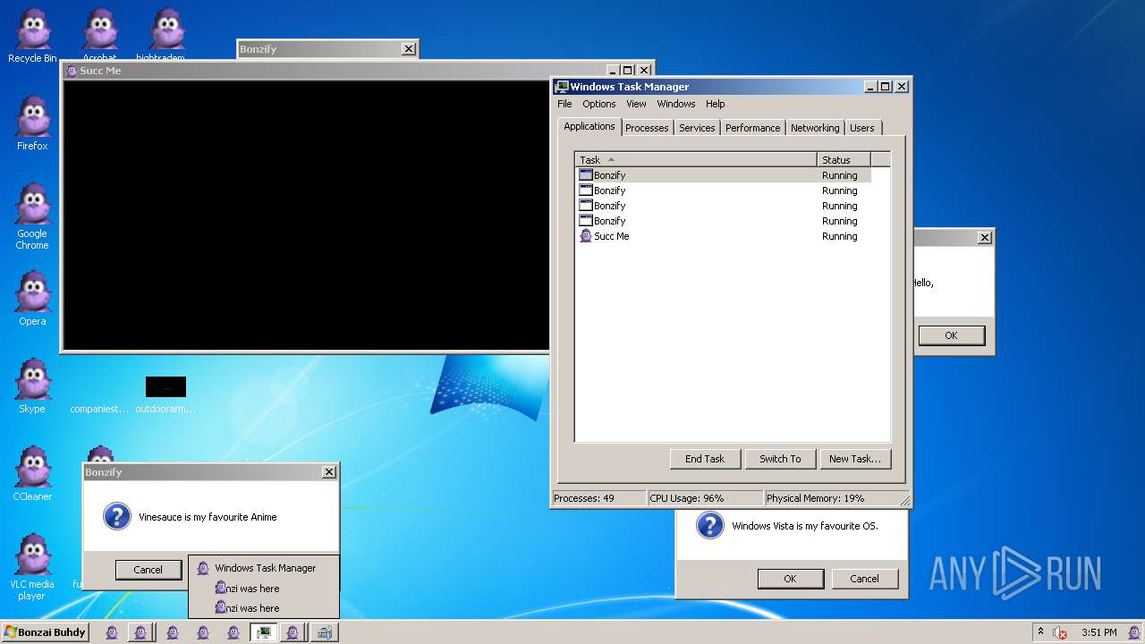
Task: Switch to the Users tab
Action: 862,128
